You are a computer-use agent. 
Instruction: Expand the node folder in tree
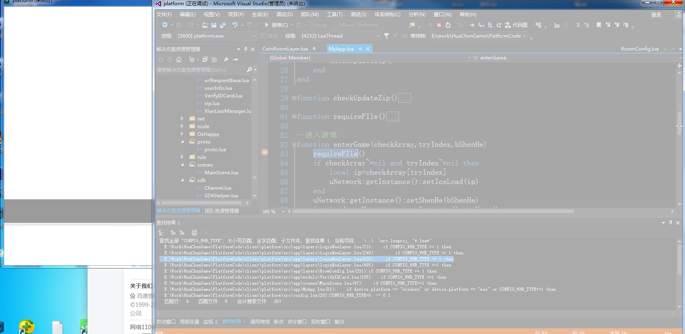click(x=182, y=127)
